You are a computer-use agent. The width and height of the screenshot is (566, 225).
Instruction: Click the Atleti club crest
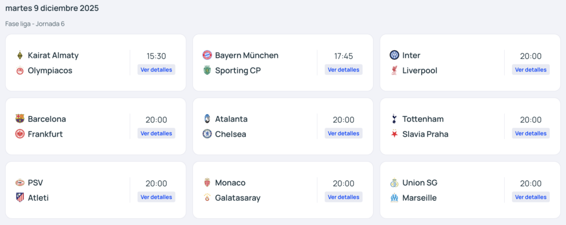[20, 198]
